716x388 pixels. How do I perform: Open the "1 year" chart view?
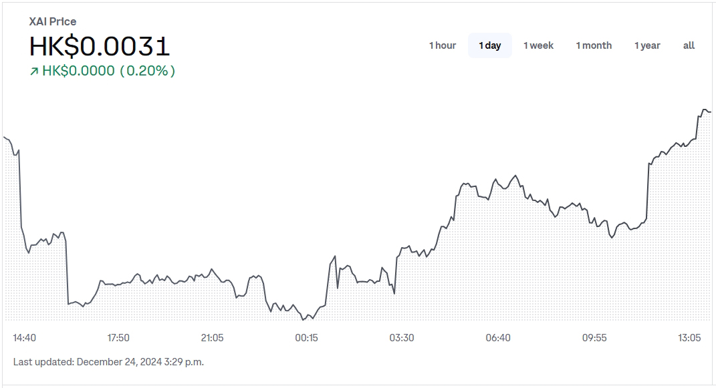(x=647, y=45)
